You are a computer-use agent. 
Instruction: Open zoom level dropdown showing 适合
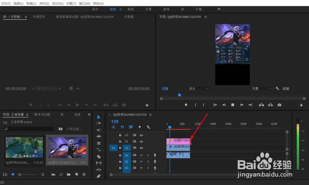pos(198,88)
